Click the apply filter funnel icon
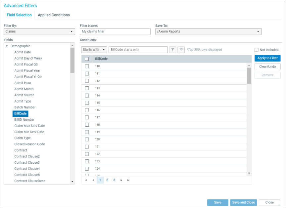The image size is (286, 208). pos(173,50)
